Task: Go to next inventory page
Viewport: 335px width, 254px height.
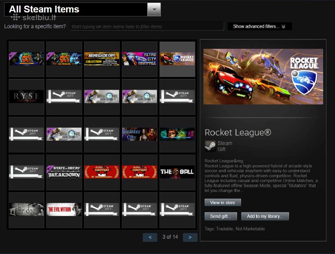Action: click(x=190, y=237)
